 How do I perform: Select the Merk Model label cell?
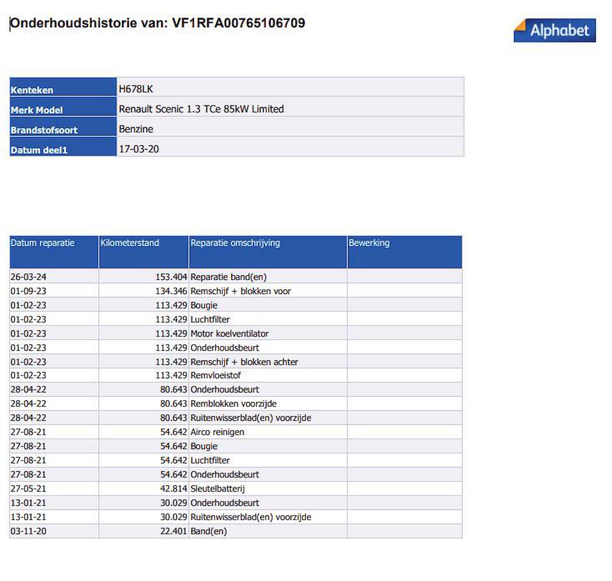[x=63, y=107]
